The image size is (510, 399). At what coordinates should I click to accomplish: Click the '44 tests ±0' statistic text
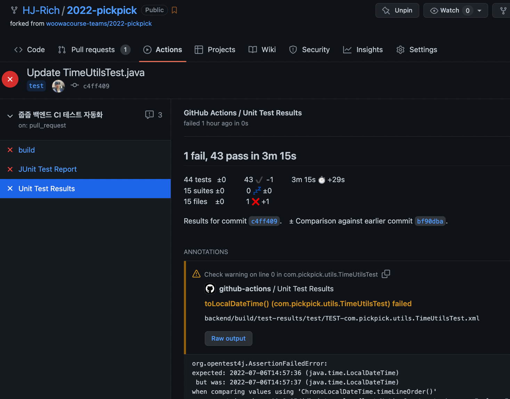point(205,180)
